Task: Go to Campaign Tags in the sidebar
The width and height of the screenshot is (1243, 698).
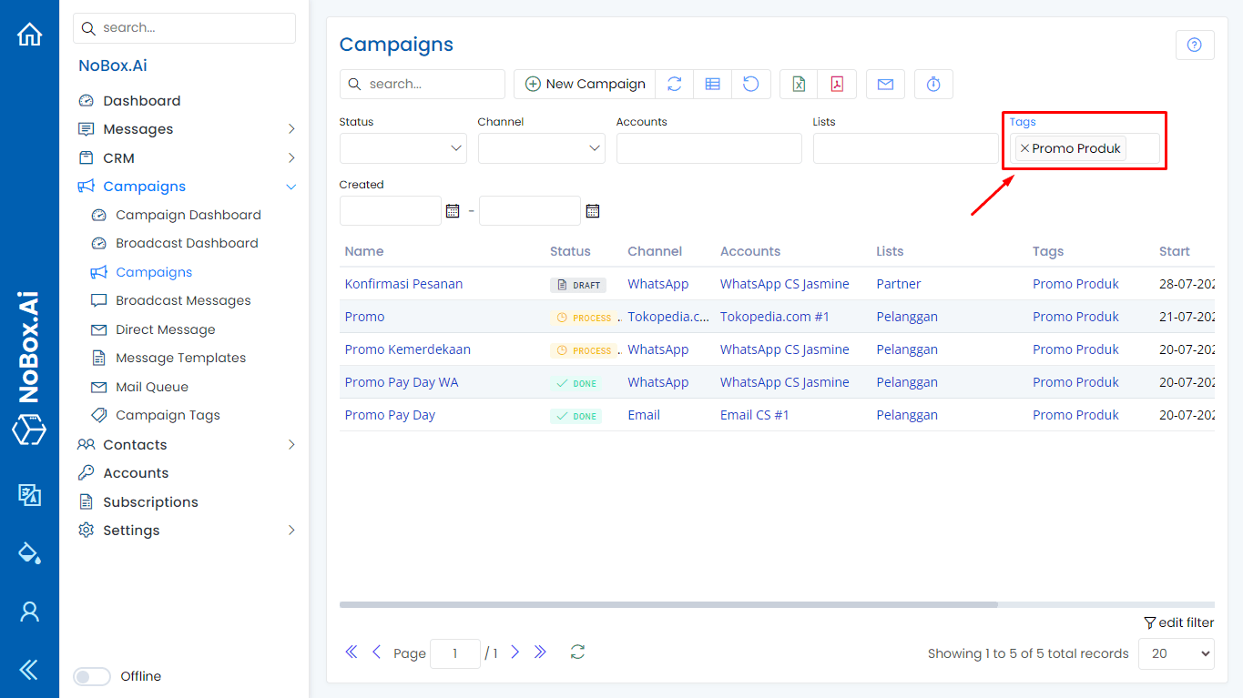Action: click(168, 415)
